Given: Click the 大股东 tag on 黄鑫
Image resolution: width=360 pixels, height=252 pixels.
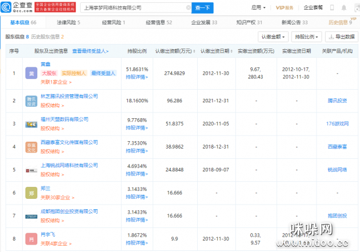Looking at the screenshot, I should pyautogui.click(x=49, y=73).
